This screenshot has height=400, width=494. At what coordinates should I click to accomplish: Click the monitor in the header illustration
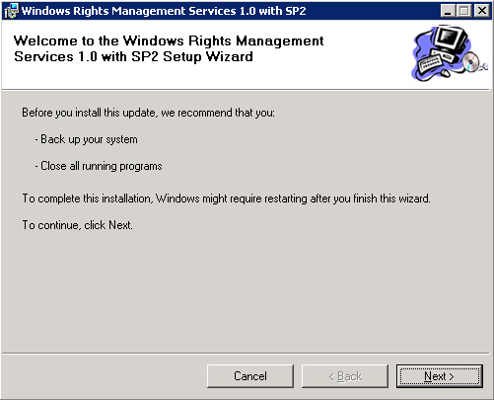click(450, 40)
